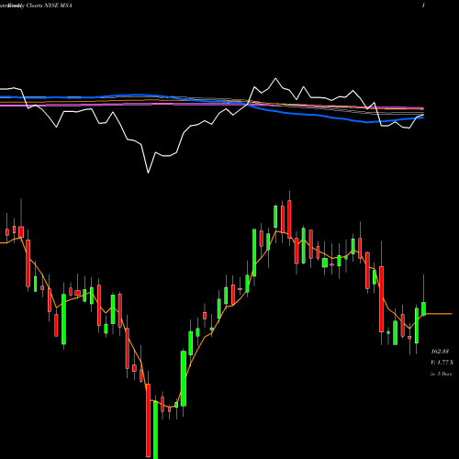459x459 pixels.
Task: Click the '162.33' price label
Action: coord(440,352)
